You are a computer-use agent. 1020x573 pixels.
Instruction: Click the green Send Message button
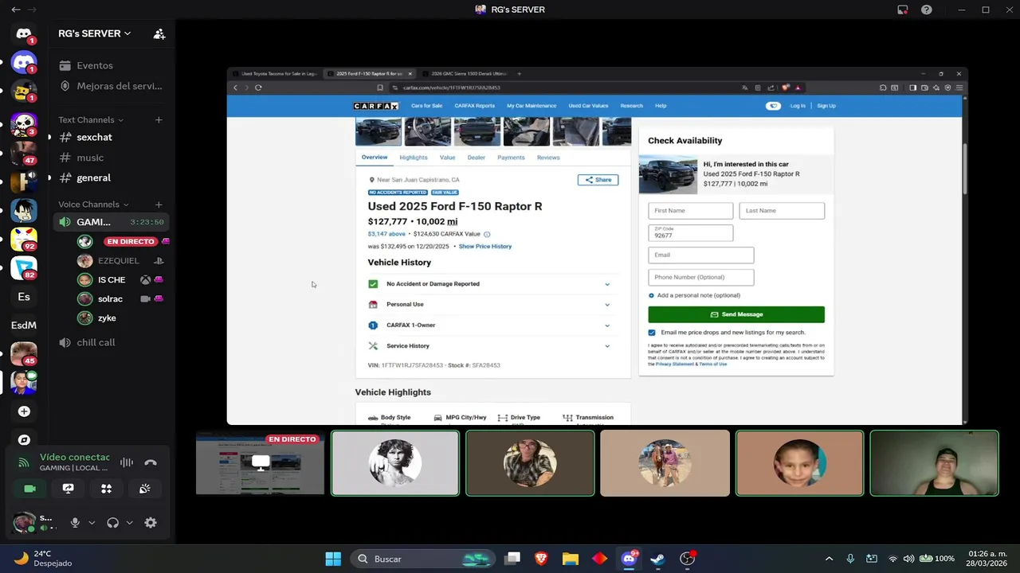[736, 314]
